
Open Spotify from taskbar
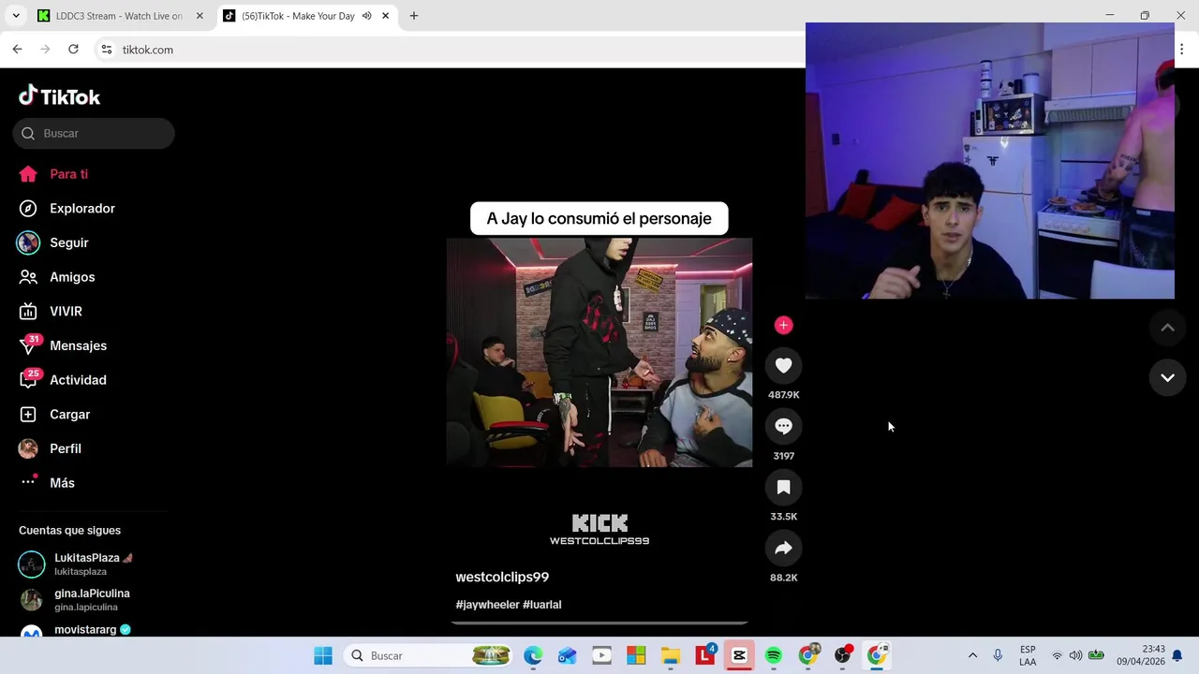(774, 656)
